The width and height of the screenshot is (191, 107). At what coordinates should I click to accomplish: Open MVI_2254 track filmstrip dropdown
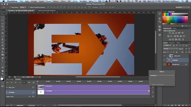[x=33, y=87]
